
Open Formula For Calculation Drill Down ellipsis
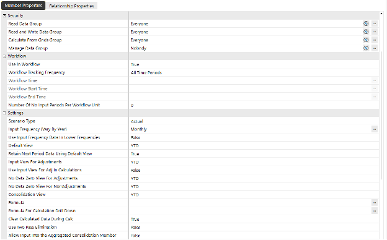(x=375, y=211)
